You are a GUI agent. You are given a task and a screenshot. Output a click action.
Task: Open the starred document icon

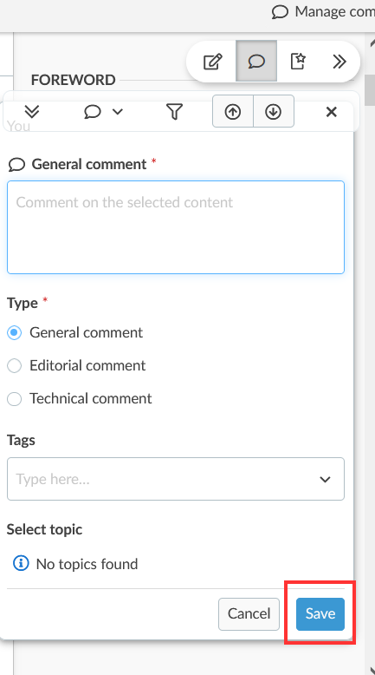(x=298, y=61)
